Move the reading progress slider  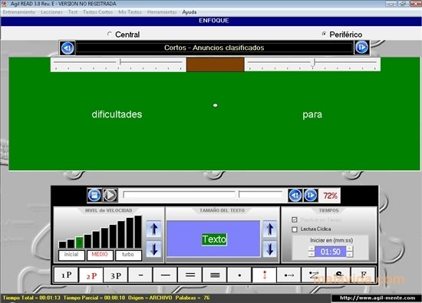203,195
